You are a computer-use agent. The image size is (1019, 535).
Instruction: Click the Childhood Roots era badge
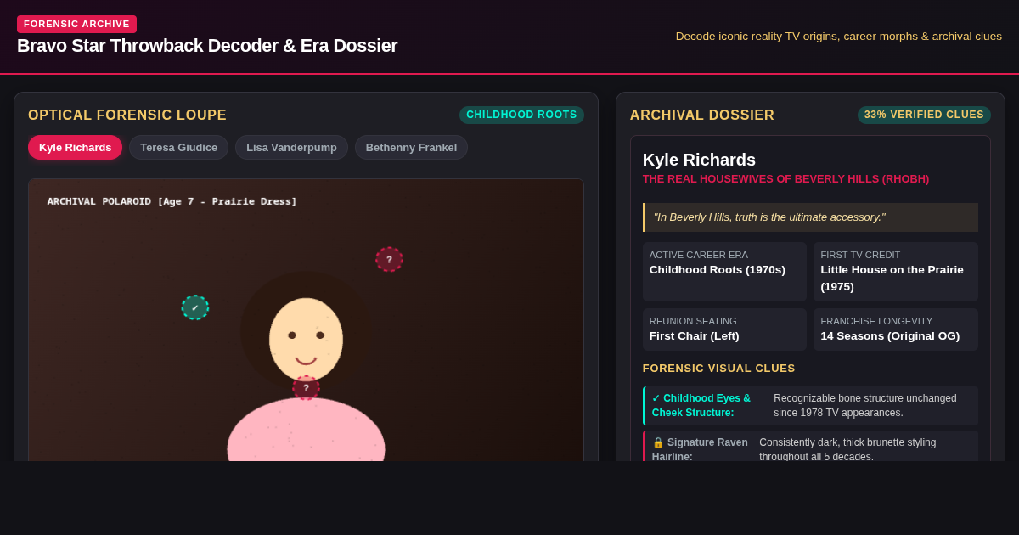tap(521, 115)
